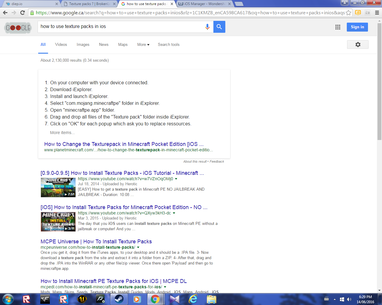This screenshot has width=382, height=305.
Task: Open Search tools options
Action: pyautogui.click(x=169, y=45)
